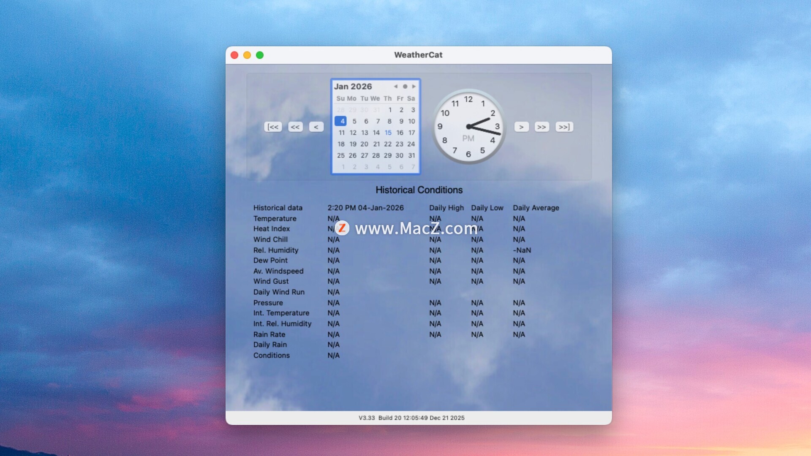Step forward one record with > button
The image size is (811, 456).
(521, 127)
